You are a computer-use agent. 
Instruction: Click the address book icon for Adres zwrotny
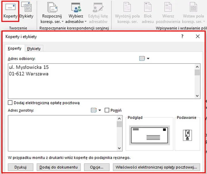pos(93,110)
